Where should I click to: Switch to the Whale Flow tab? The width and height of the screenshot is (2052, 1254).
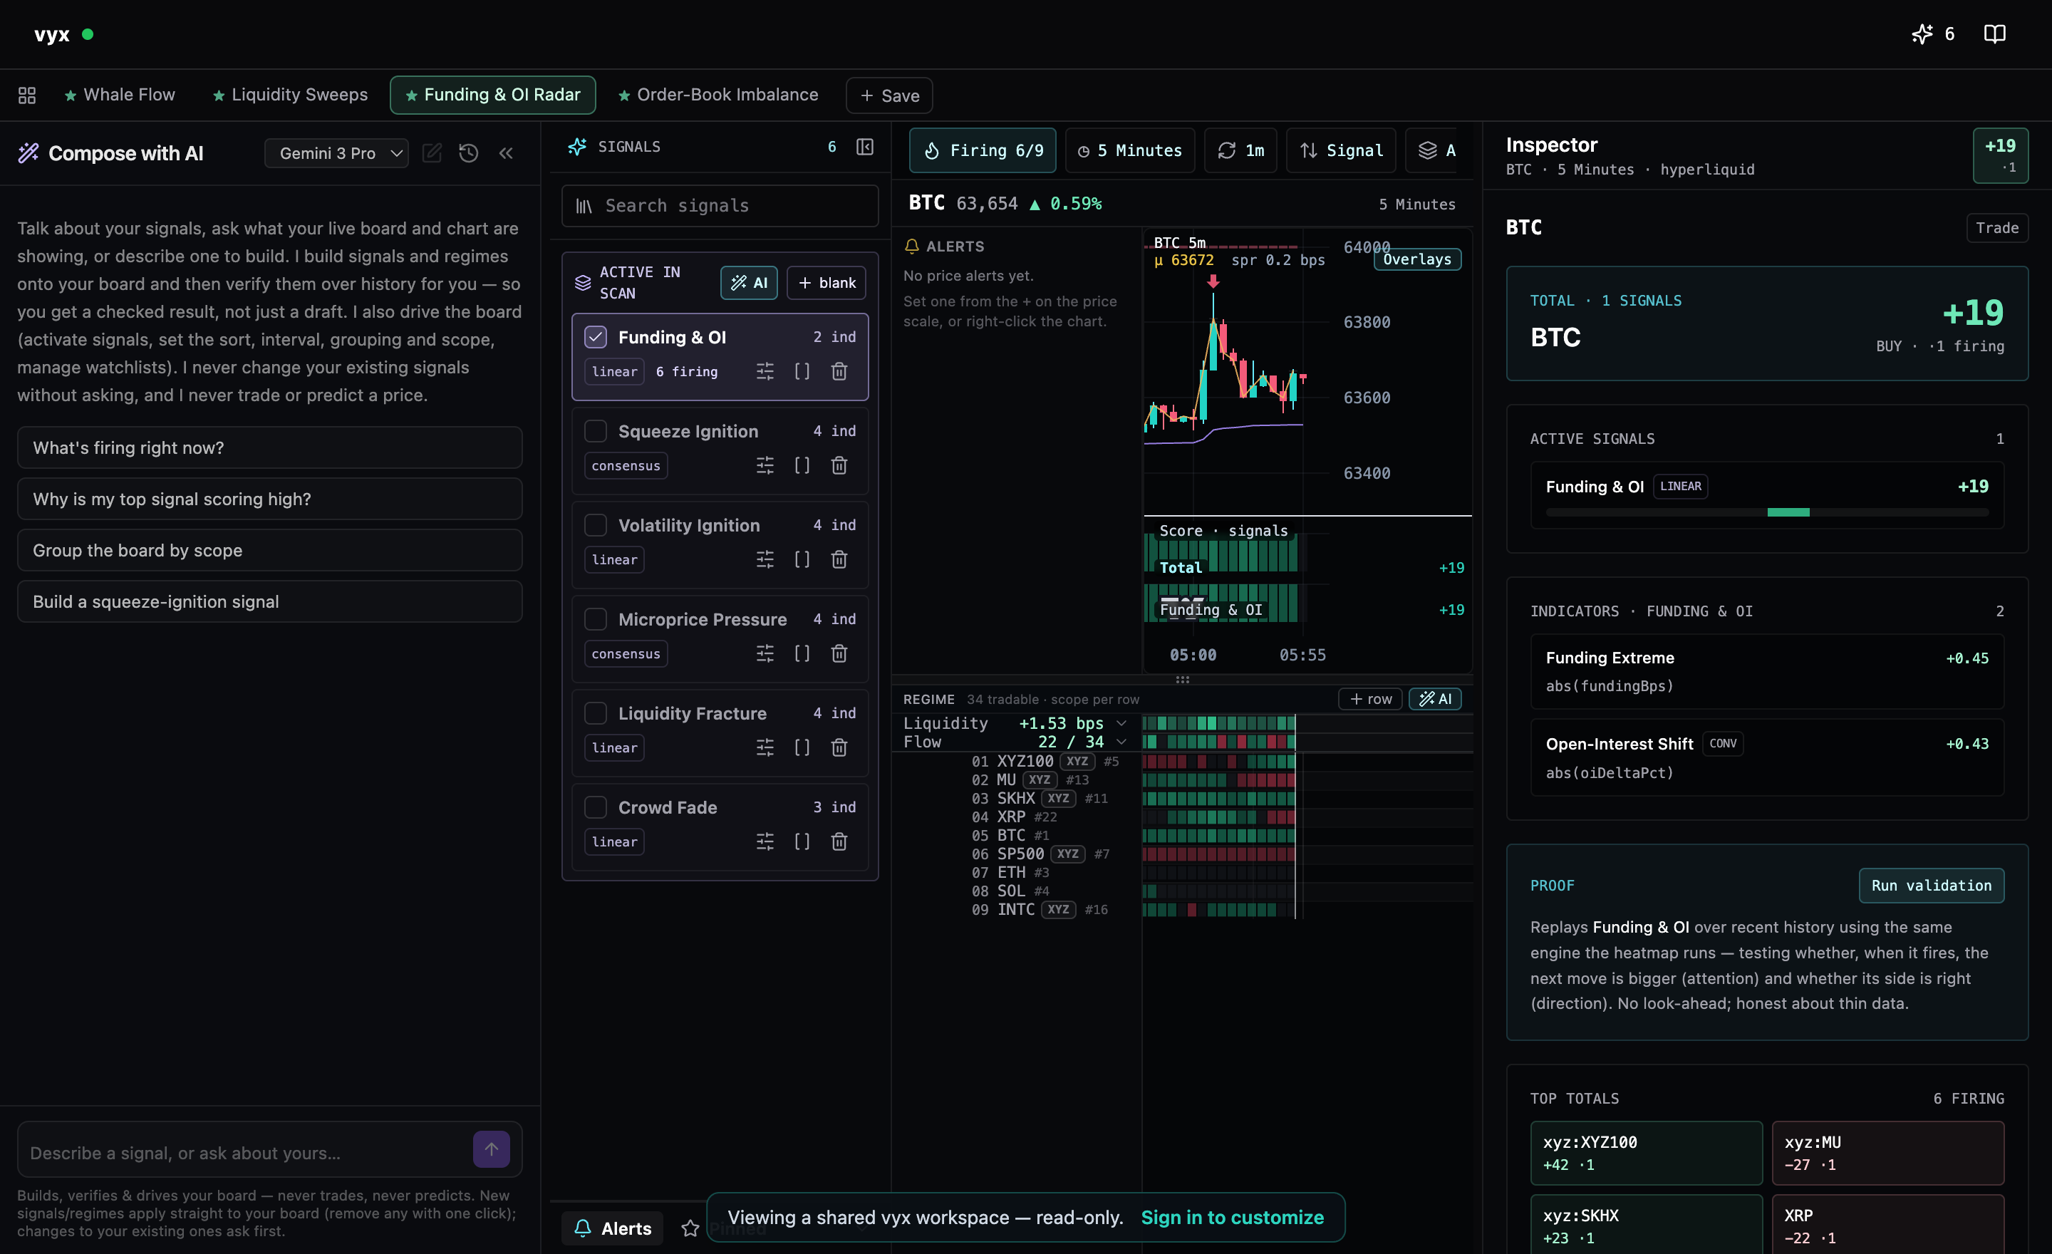coord(120,95)
